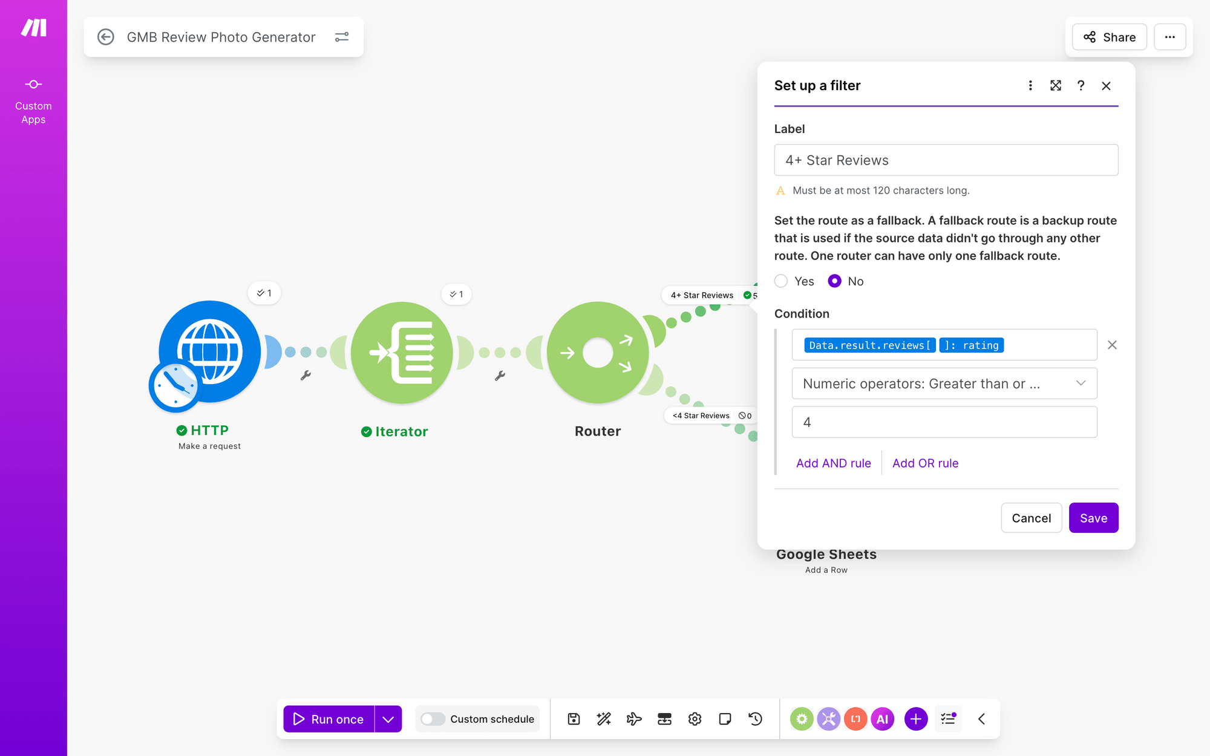Click the auto-align magic wand icon
This screenshot has height=756, width=1210.
604,719
